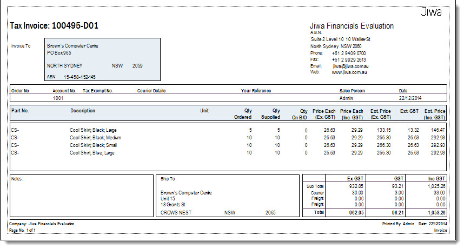This screenshot has width=464, height=249.
Task: Select the Cool Shirt; Black; Medium description
Action: coord(95,138)
